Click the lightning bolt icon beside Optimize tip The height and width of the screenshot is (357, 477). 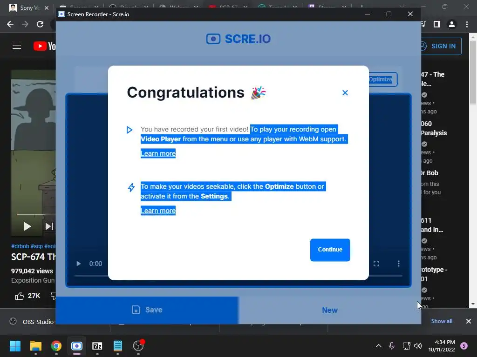pyautogui.click(x=131, y=187)
